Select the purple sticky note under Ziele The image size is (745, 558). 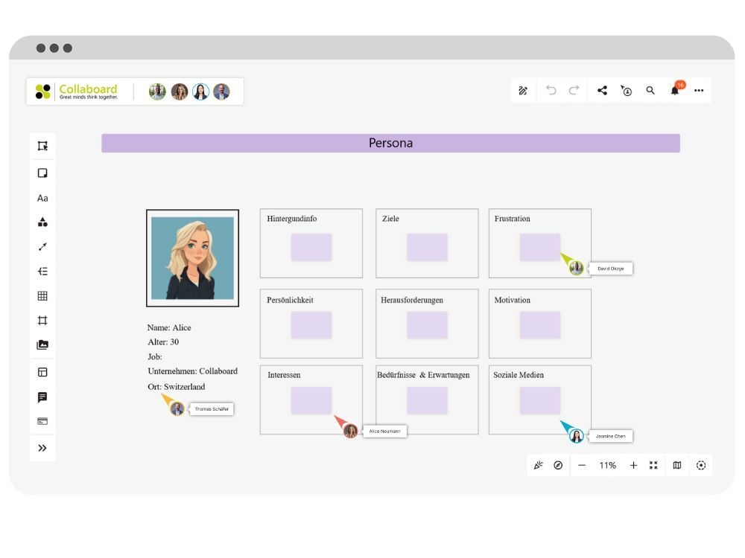click(427, 247)
